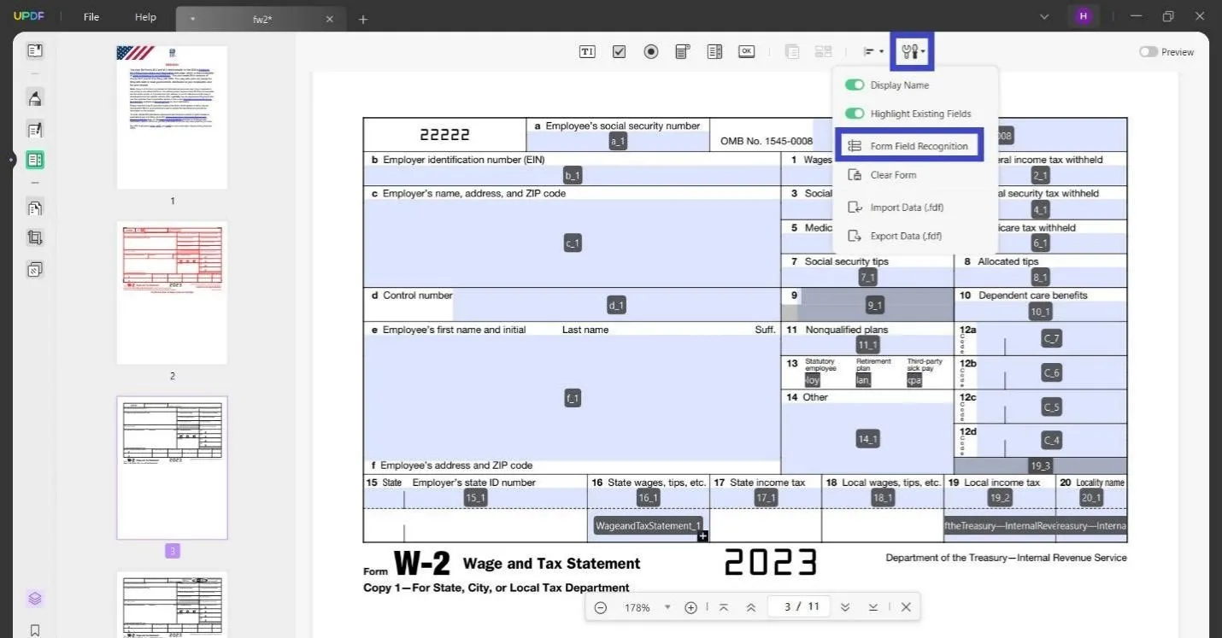The height and width of the screenshot is (638, 1222).
Task: Open the Comment highlighter tool
Action: [35, 98]
